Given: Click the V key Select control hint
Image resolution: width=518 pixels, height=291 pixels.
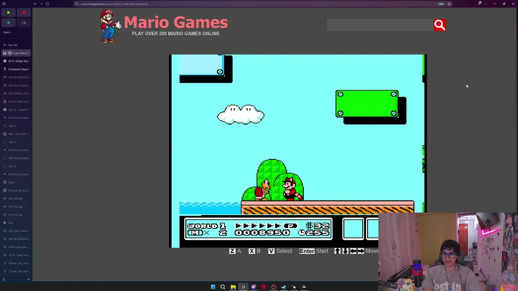Looking at the screenshot, I should tap(280, 251).
